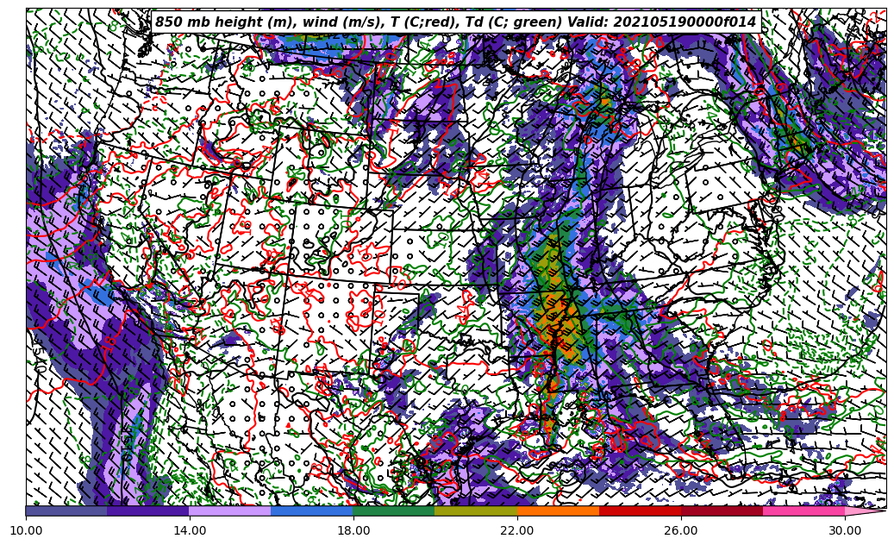Click the orange 22–24 colorbar segment

(558, 511)
